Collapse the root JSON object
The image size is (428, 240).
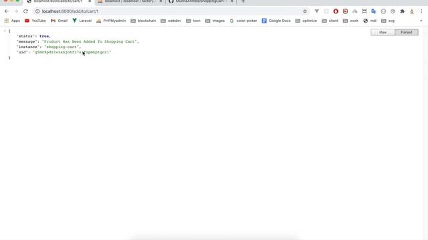click(5, 31)
